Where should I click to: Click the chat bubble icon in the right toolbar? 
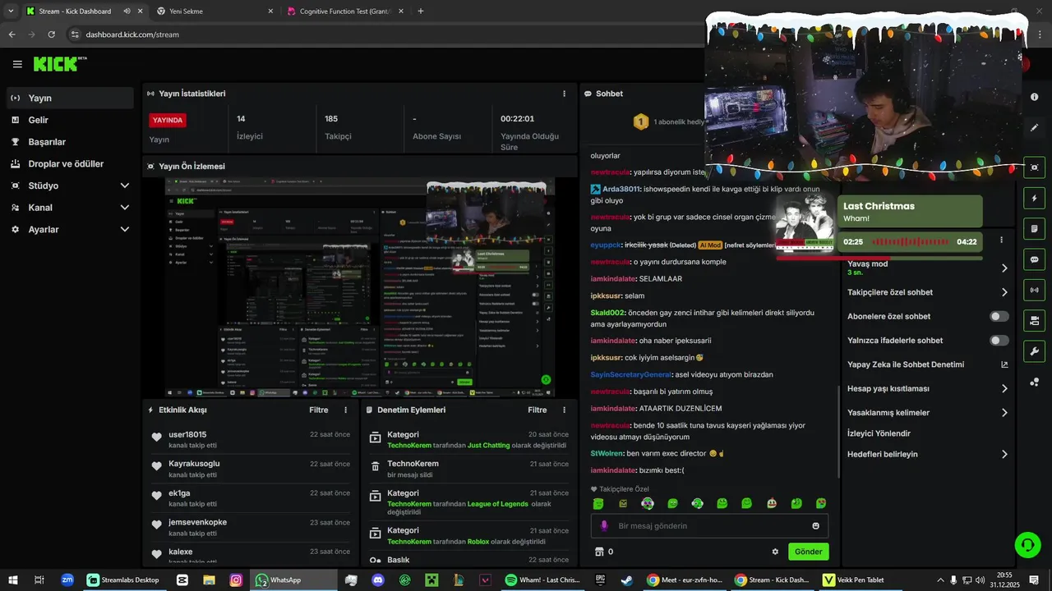[x=1034, y=259]
